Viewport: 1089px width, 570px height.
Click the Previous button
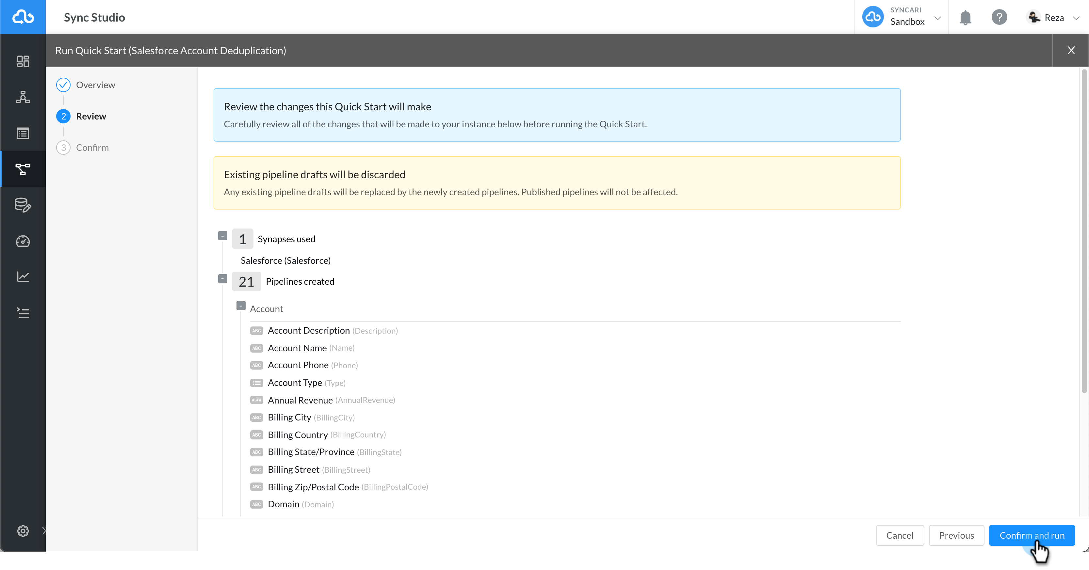pyautogui.click(x=956, y=535)
